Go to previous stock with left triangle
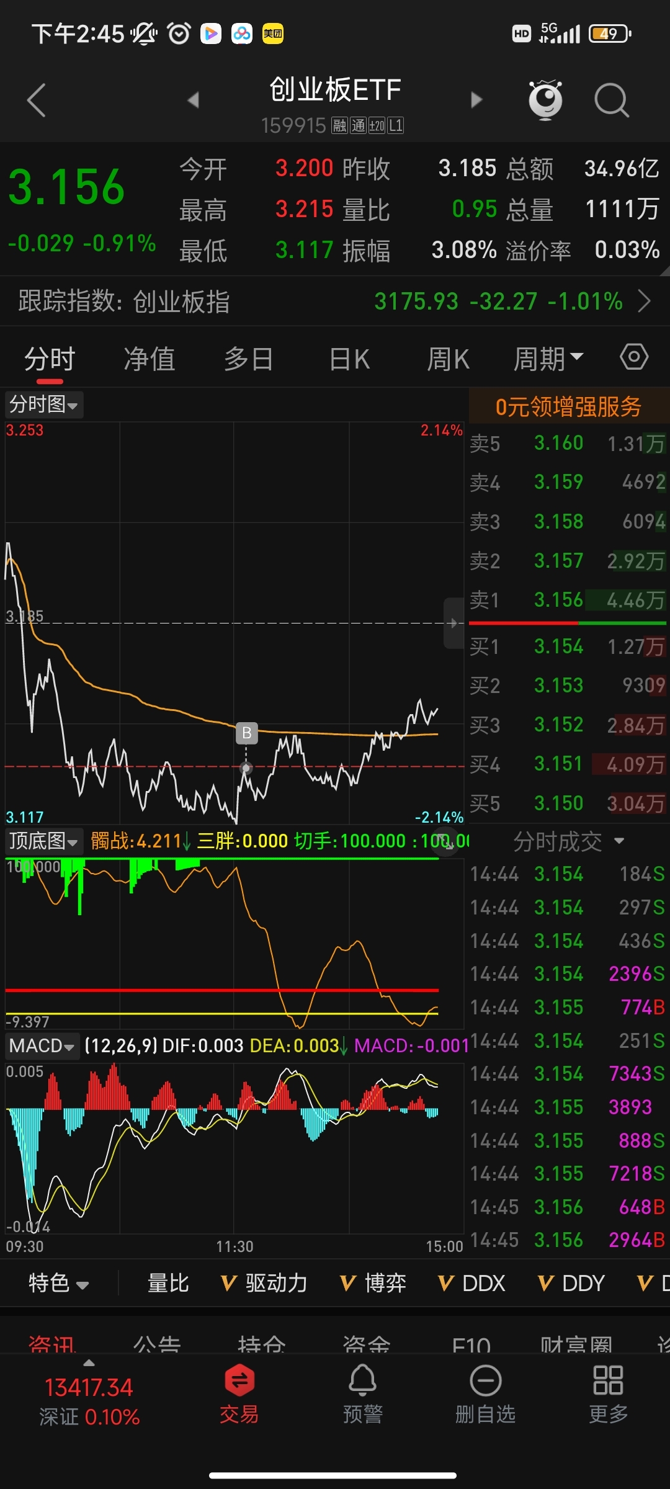670x1489 pixels. tap(194, 100)
